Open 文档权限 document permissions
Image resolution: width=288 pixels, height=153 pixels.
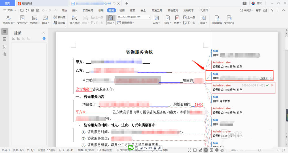[229, 20]
